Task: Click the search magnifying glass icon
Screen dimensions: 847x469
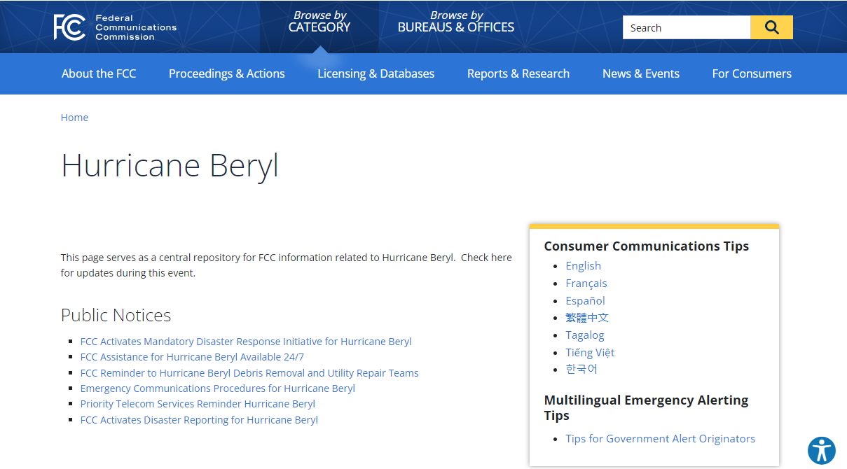Action: pos(771,27)
